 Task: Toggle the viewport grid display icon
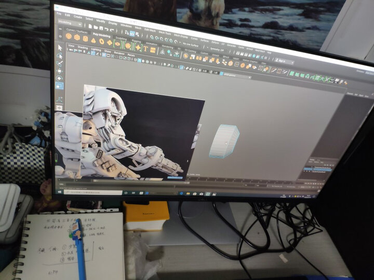pyautogui.click(x=104, y=55)
